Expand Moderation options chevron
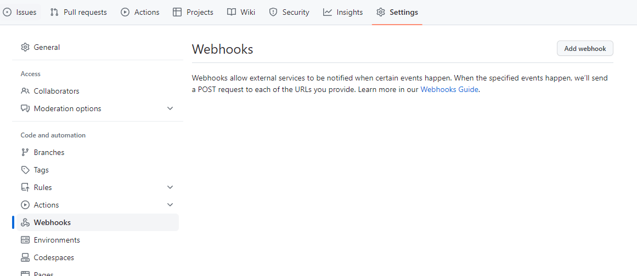 point(170,108)
